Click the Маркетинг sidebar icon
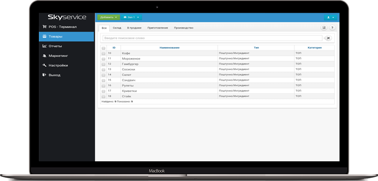Screen dimensions: 378x181 [x=44, y=56]
